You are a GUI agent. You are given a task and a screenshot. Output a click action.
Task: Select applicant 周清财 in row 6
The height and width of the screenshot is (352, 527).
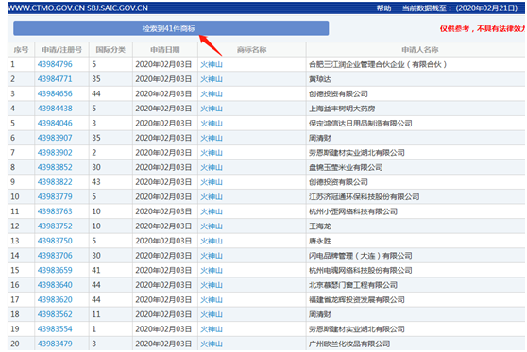[320, 138]
